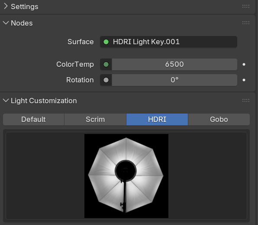This screenshot has height=225, width=258.
Task: Toggle the ColorTemp animate keyframe dot
Action: point(244,65)
